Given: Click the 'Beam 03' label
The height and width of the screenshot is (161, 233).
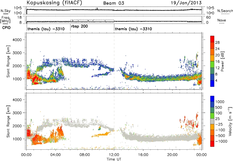Looking at the screenshot, I should click(x=114, y=3).
